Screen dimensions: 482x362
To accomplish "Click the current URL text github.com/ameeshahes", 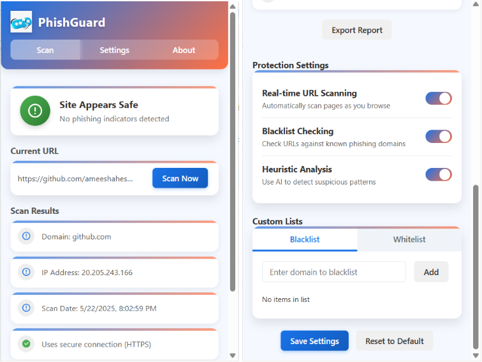I will tap(75, 179).
